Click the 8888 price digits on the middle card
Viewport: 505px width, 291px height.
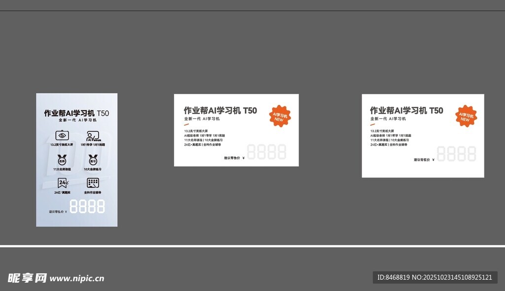click(266, 152)
